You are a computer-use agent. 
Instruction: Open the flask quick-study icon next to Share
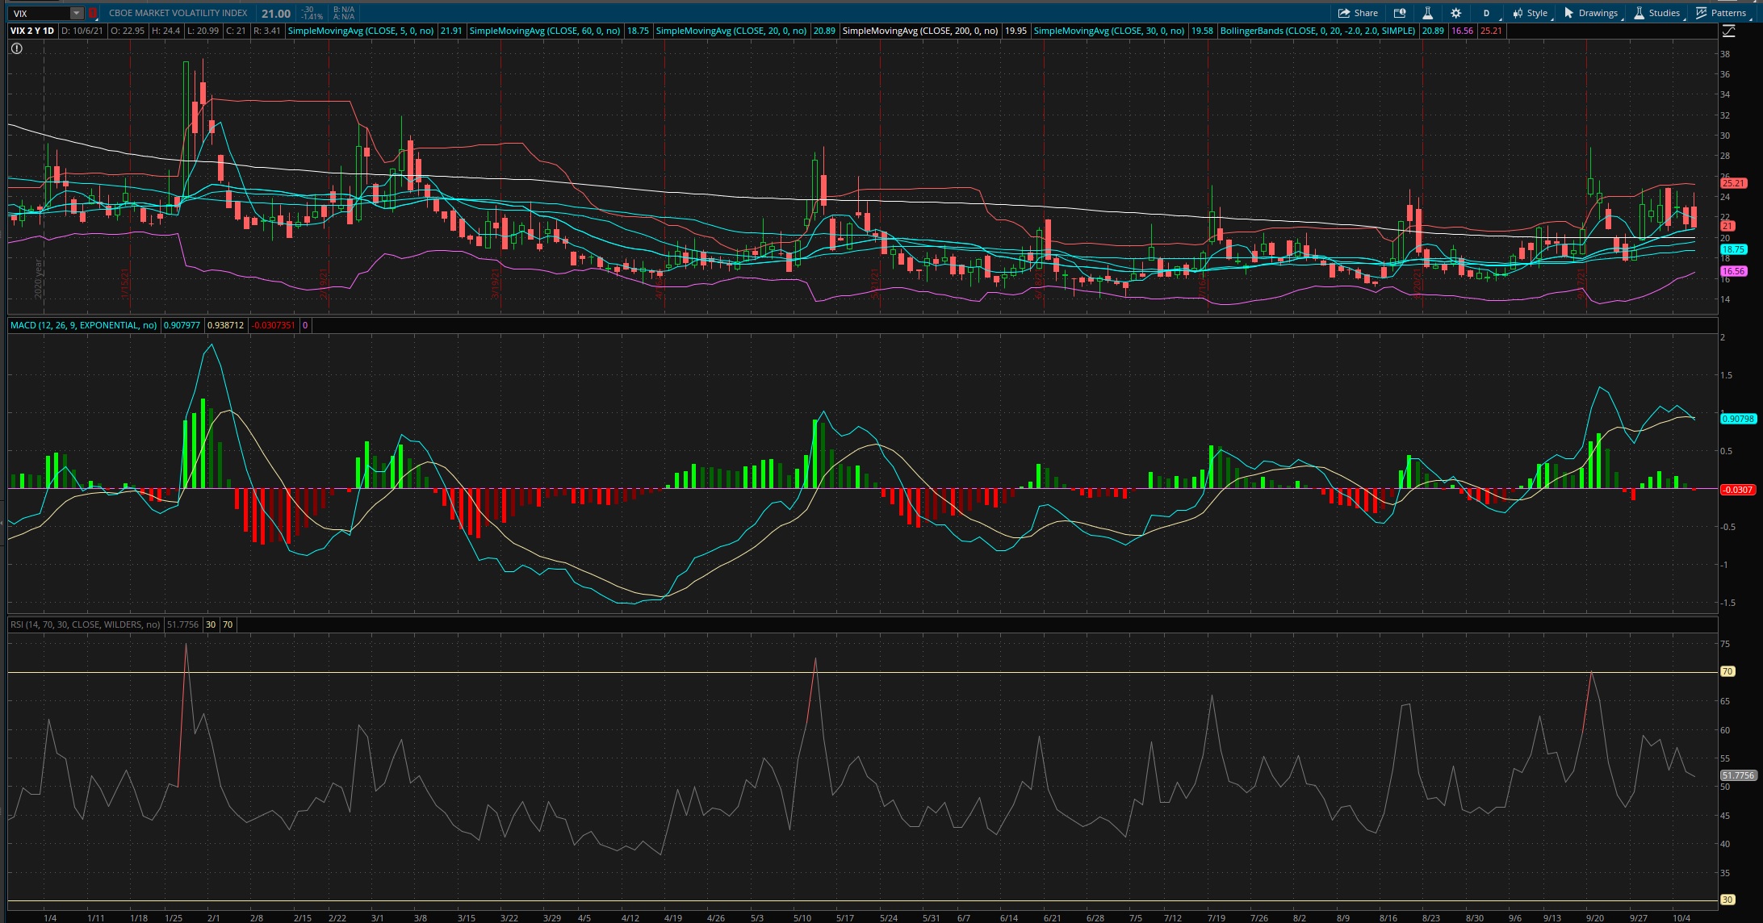[1427, 13]
